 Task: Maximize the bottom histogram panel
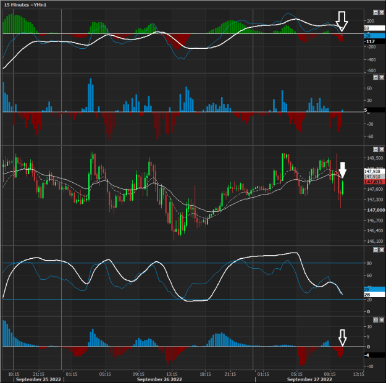pos(376,320)
